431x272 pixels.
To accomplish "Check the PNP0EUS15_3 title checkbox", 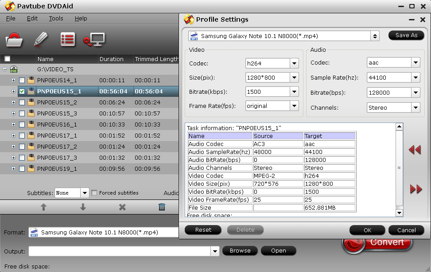I will 22,113.
